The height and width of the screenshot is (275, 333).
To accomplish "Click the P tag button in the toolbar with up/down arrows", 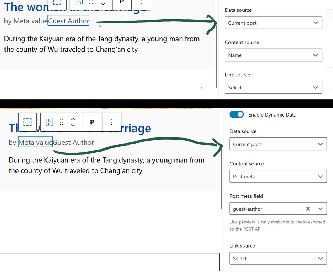I will coord(92,122).
